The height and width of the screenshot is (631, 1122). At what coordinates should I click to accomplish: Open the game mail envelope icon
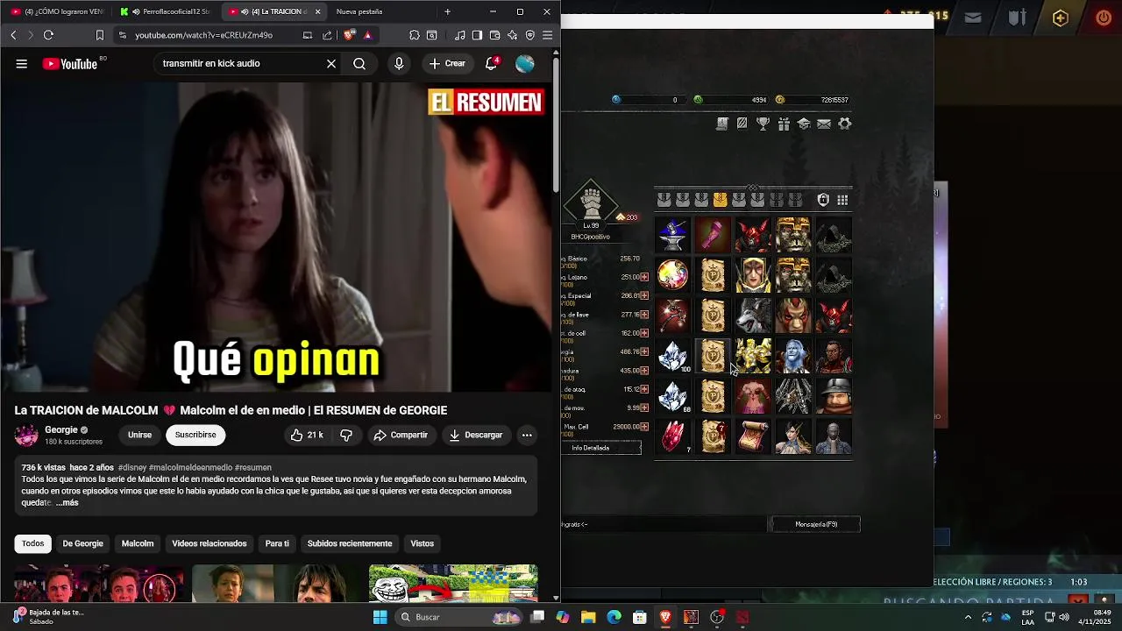tap(824, 124)
